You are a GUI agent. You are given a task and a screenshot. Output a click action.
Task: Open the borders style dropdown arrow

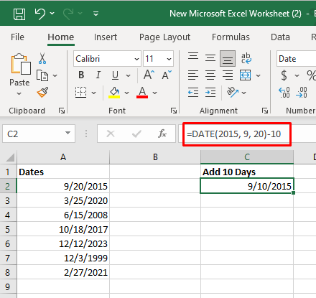93,93
